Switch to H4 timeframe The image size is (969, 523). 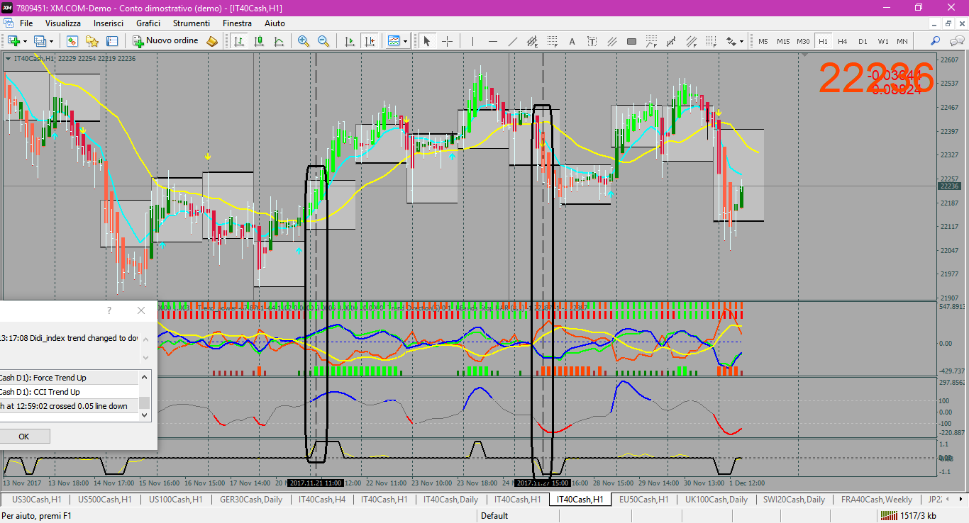843,41
